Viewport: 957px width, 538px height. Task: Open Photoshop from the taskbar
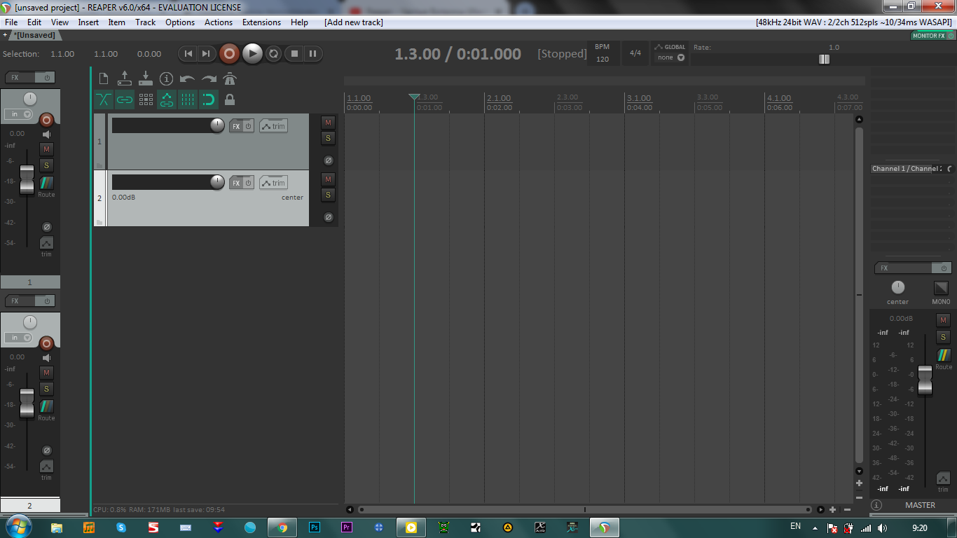[x=315, y=527]
